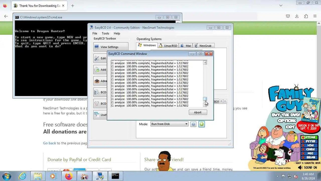
Task: Switch to the Linux/BSD tab
Action: pos(168,46)
